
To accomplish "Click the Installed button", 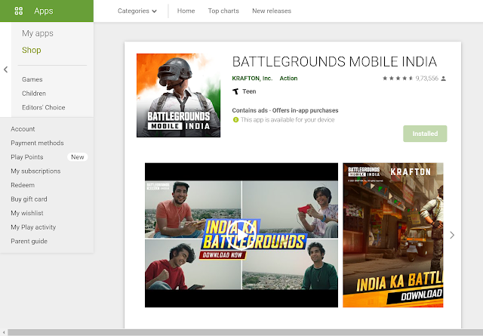I will (x=425, y=134).
